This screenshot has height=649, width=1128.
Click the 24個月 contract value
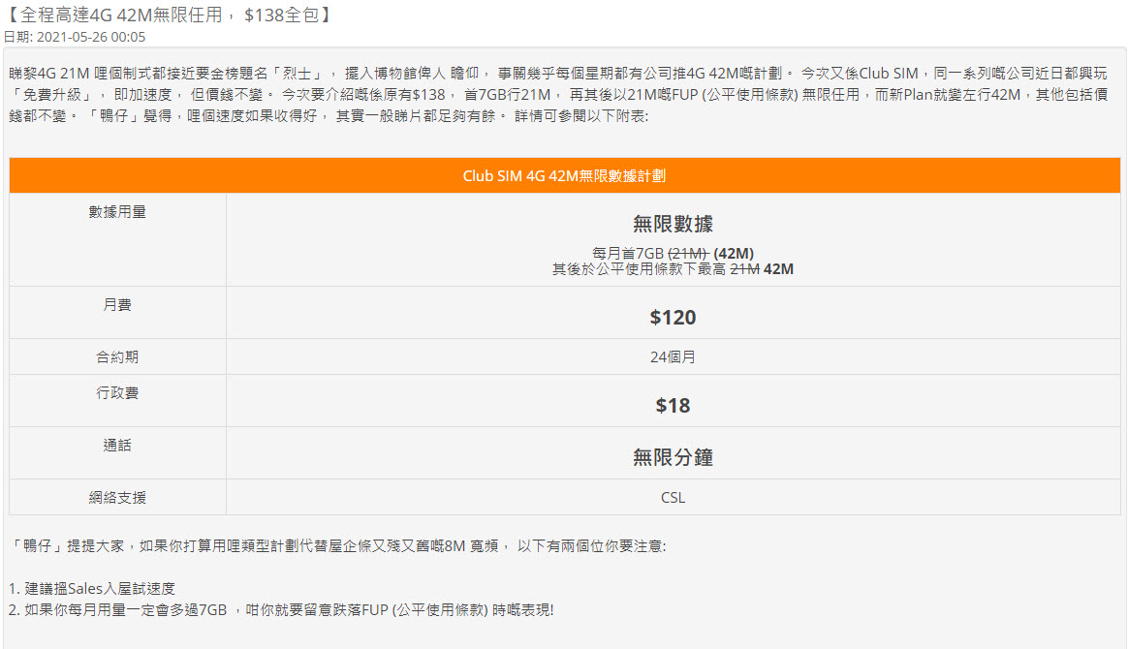pos(673,357)
